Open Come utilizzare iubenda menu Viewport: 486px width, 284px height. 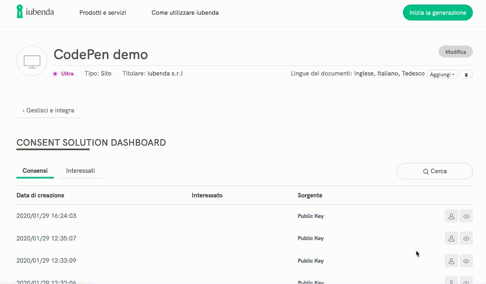pyautogui.click(x=185, y=13)
